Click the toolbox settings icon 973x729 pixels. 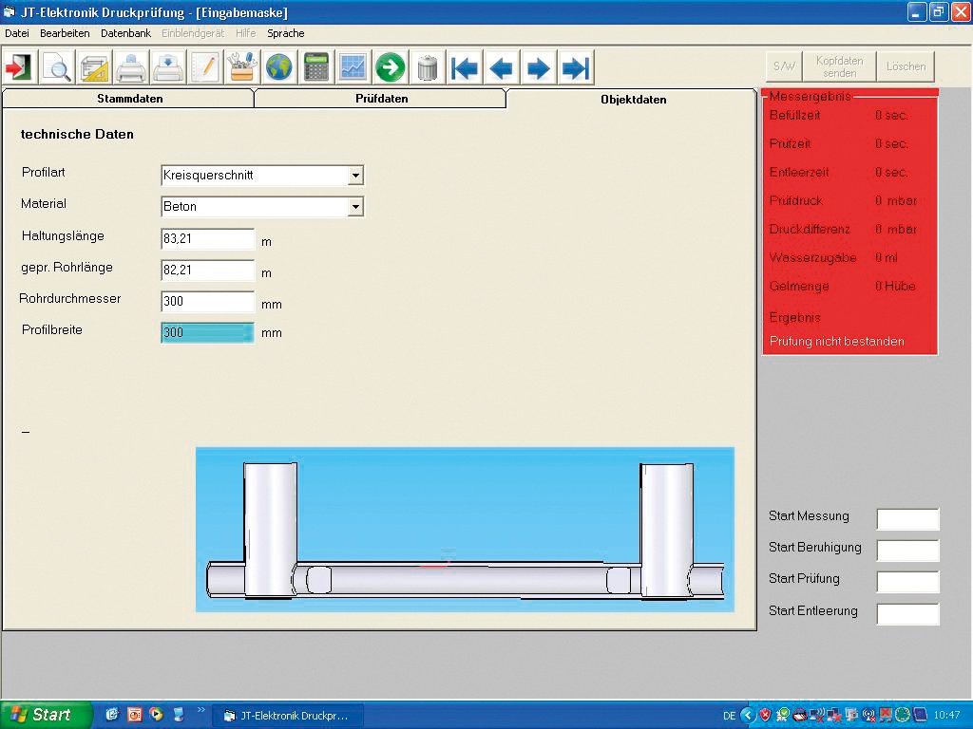click(242, 67)
